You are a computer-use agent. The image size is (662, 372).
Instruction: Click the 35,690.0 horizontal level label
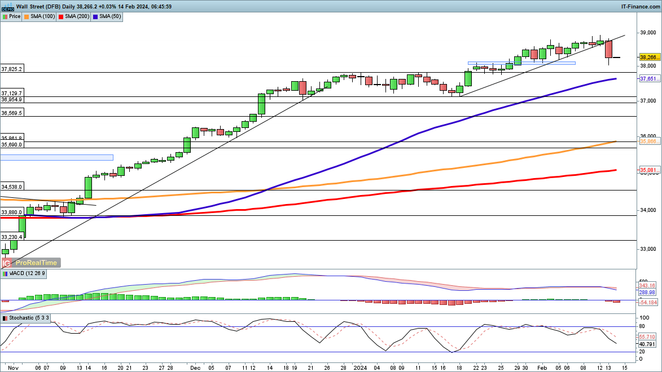coord(12,145)
